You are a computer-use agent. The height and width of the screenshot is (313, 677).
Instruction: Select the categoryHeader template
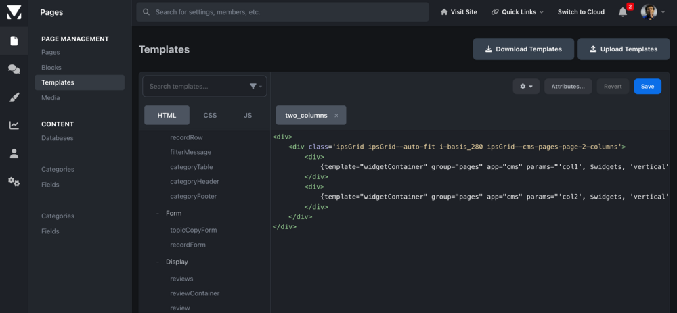(x=194, y=181)
